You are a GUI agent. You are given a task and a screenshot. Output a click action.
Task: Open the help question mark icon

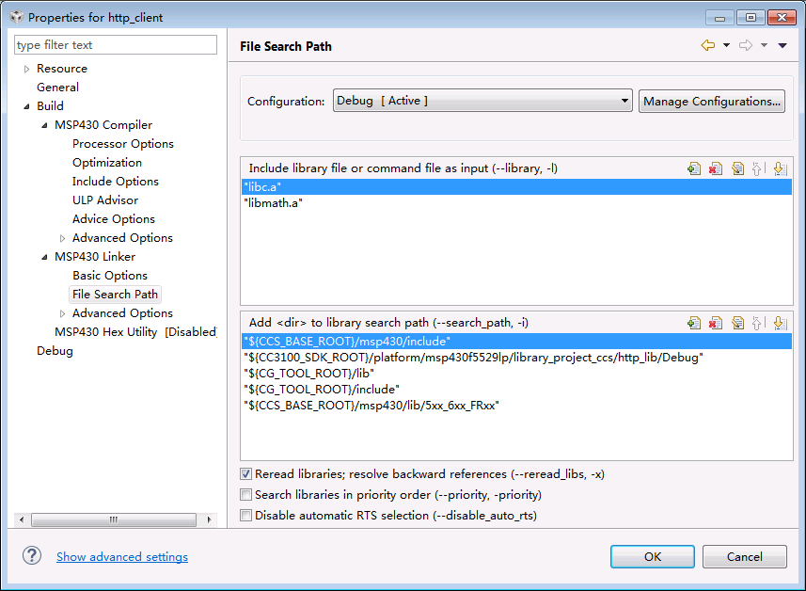tap(33, 556)
